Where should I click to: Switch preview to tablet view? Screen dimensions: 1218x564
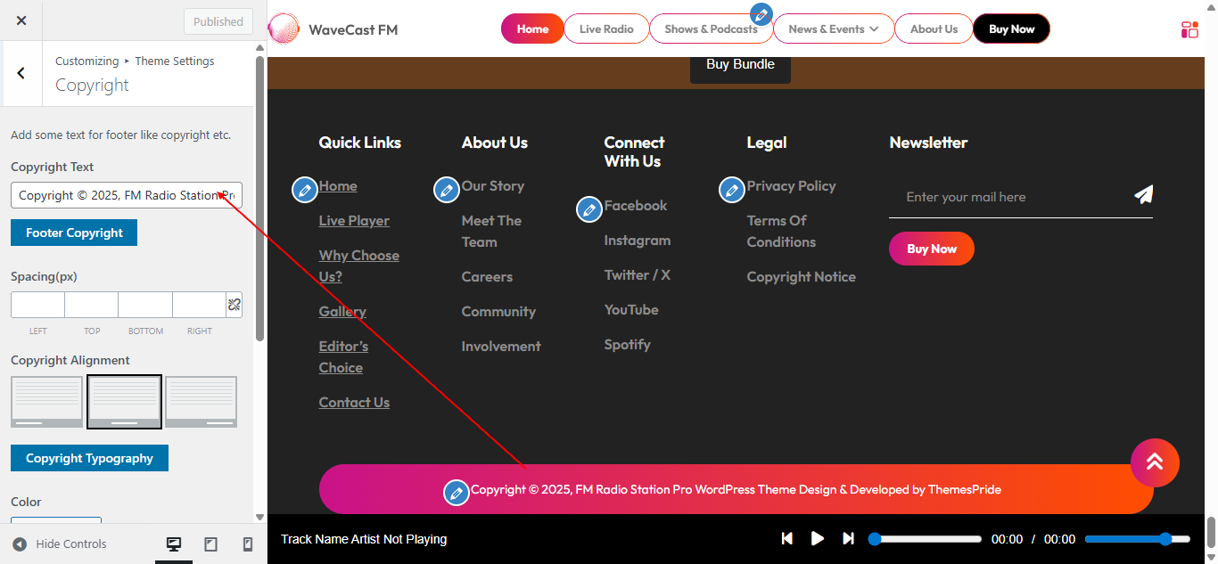point(210,544)
